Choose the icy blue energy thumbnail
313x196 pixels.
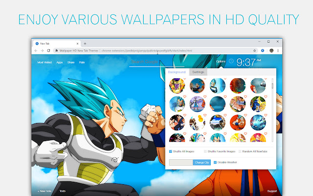tap(258, 122)
